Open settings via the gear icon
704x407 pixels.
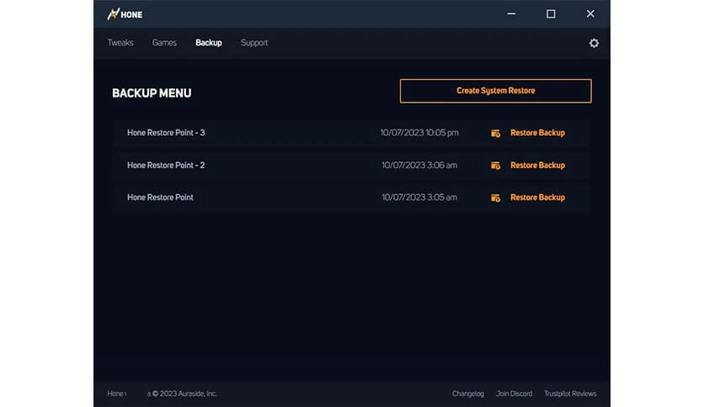tap(594, 43)
